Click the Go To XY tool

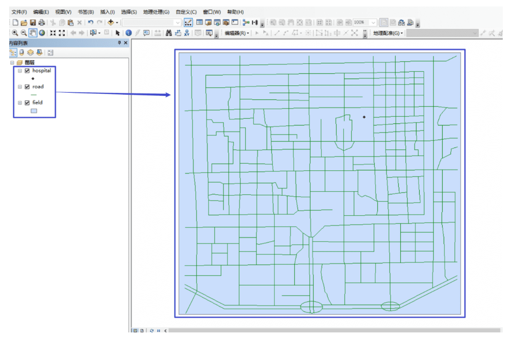(x=187, y=33)
